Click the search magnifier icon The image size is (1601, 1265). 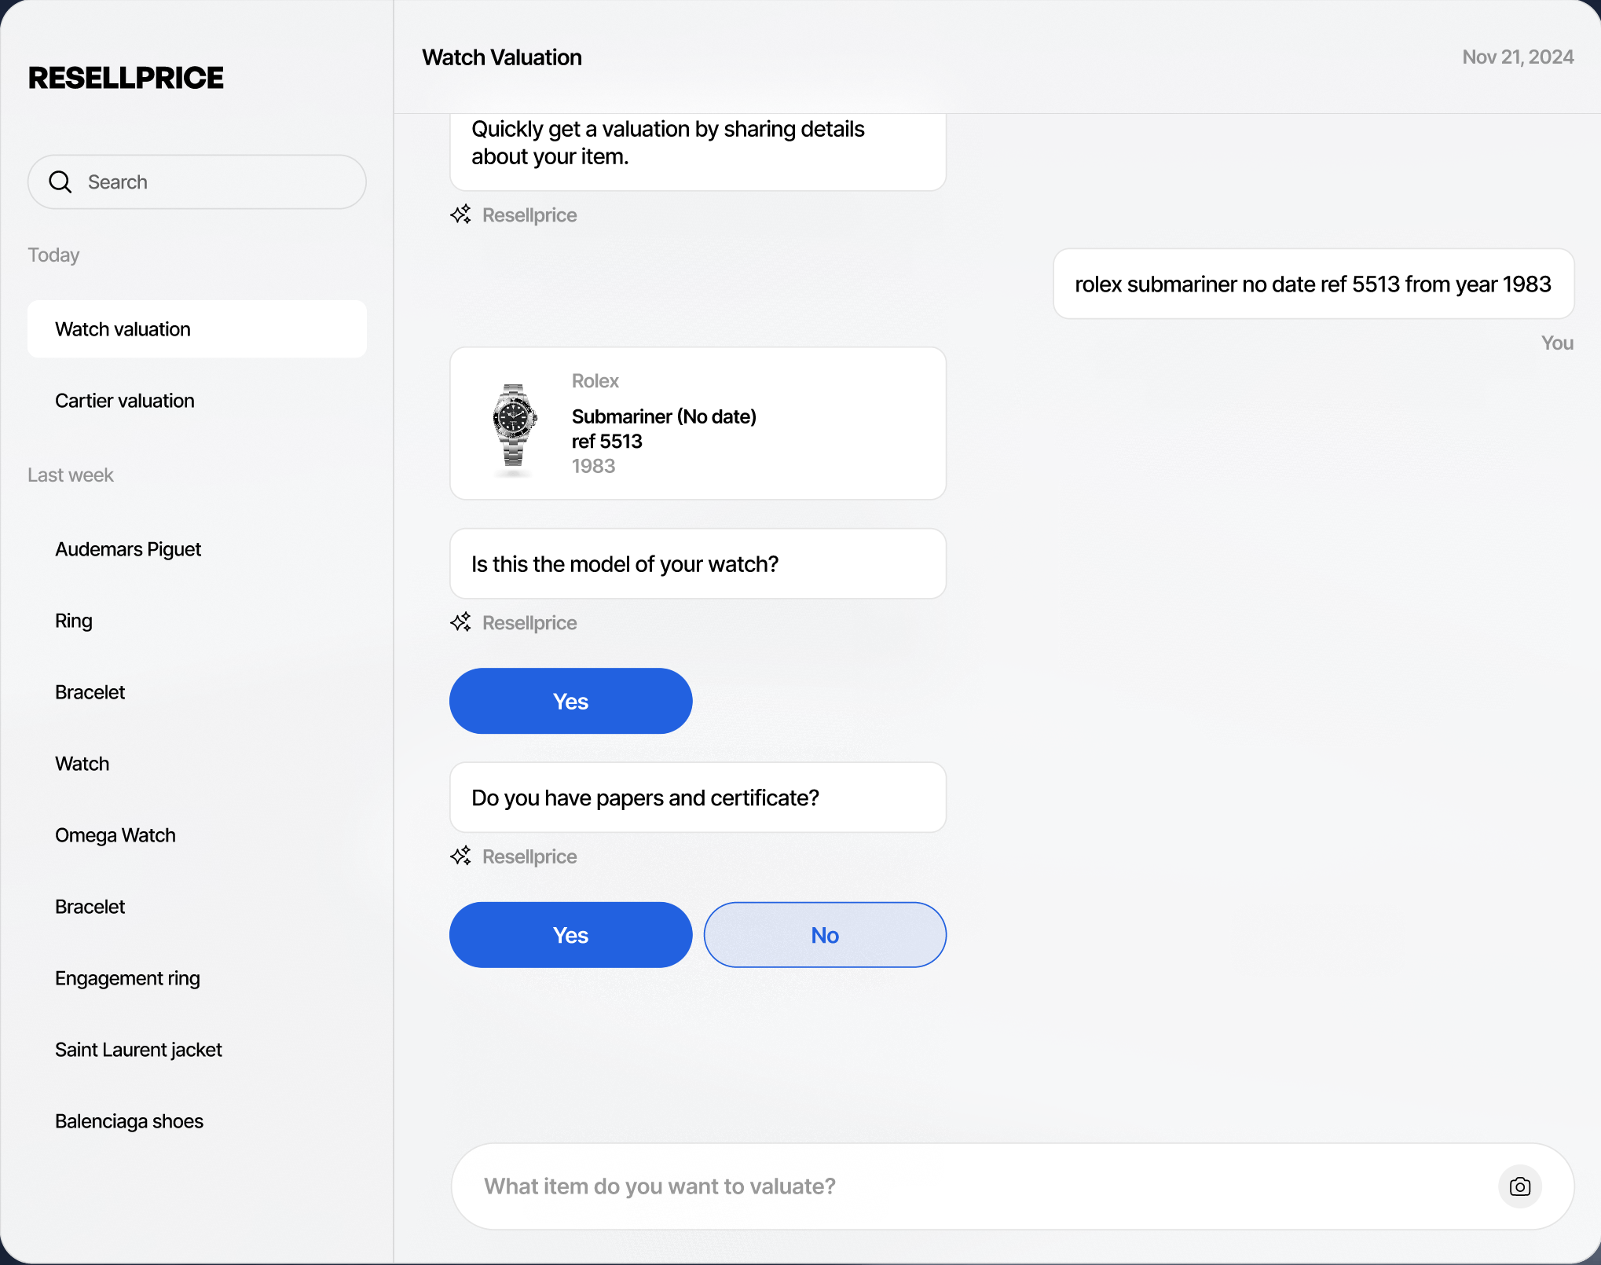[60, 182]
